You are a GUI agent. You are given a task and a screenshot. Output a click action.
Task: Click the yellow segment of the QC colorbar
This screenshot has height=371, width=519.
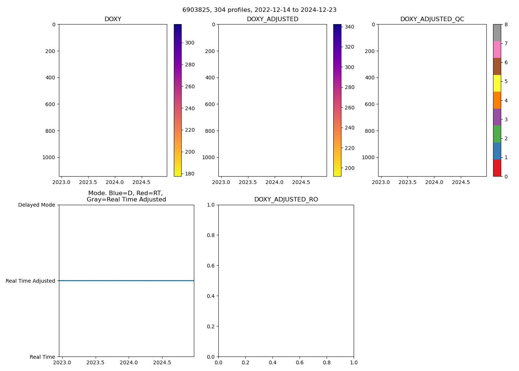click(x=497, y=83)
